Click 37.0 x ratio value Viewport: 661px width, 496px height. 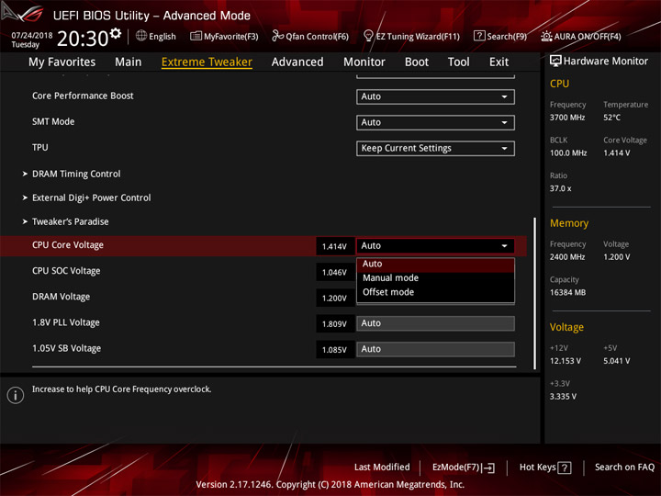coord(560,188)
